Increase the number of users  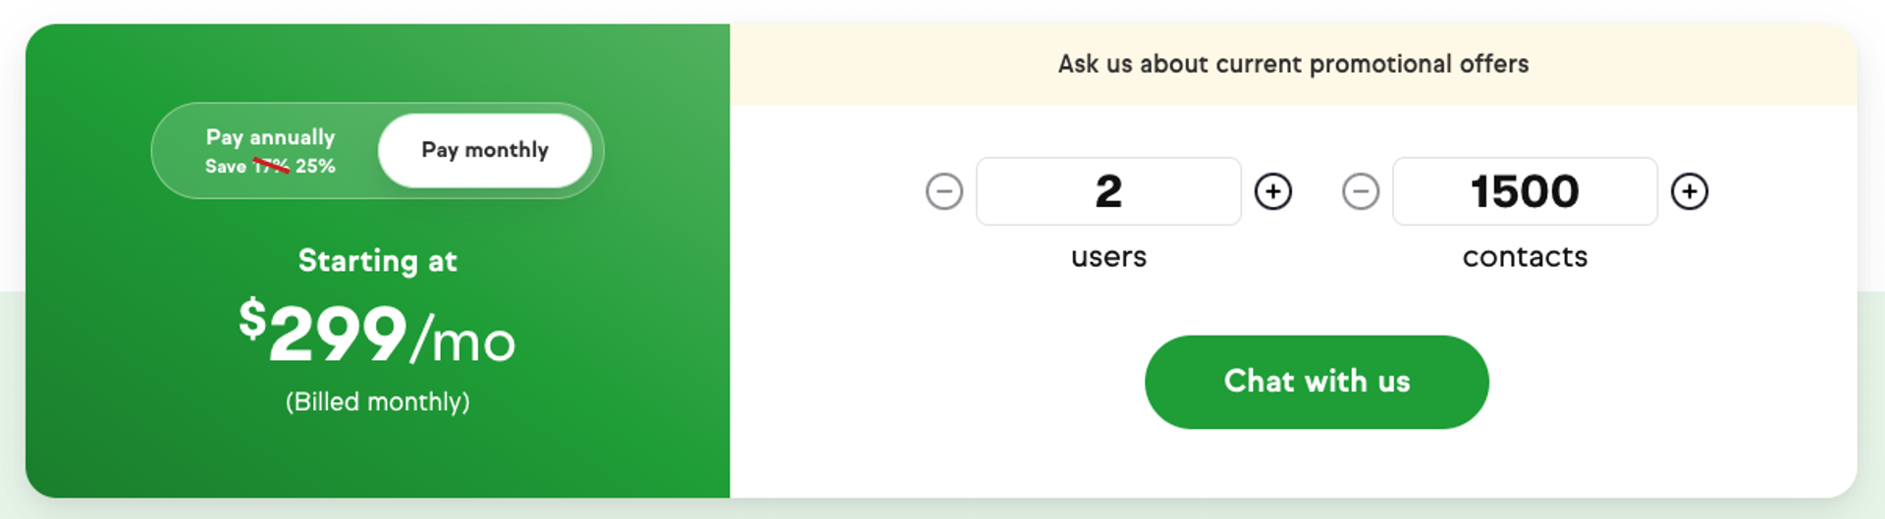1273,191
